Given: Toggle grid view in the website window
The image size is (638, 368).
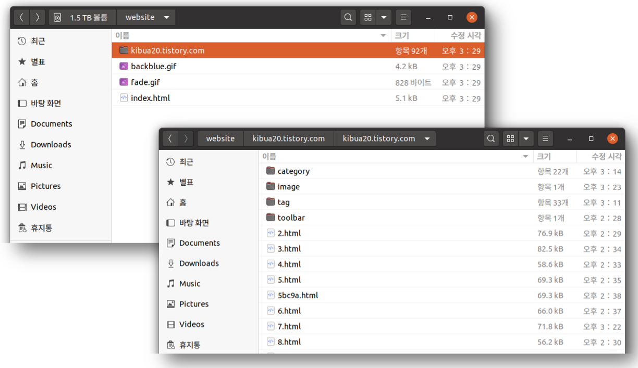Looking at the screenshot, I should click(x=368, y=17).
